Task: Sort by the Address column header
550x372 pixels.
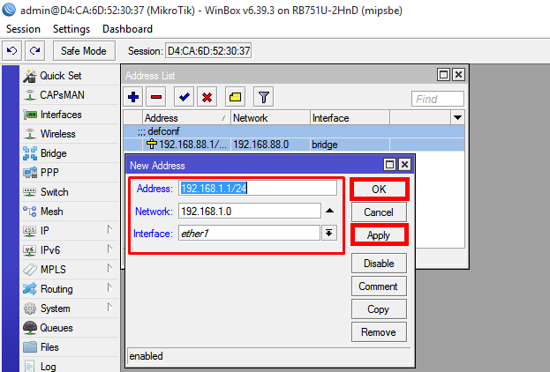Action: (x=186, y=118)
